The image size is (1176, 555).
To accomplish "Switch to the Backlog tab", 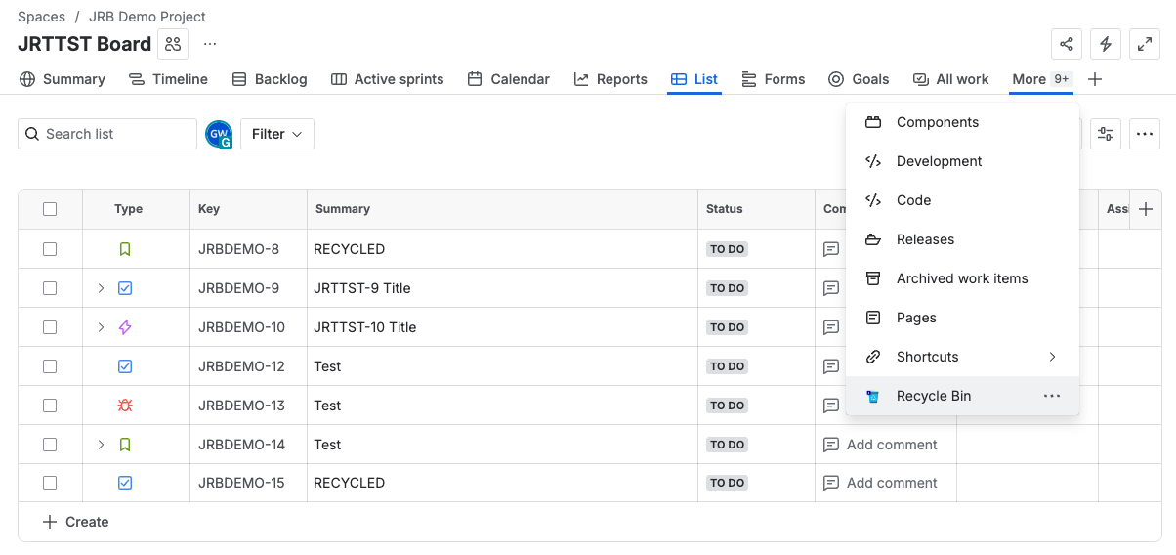I will [x=270, y=79].
